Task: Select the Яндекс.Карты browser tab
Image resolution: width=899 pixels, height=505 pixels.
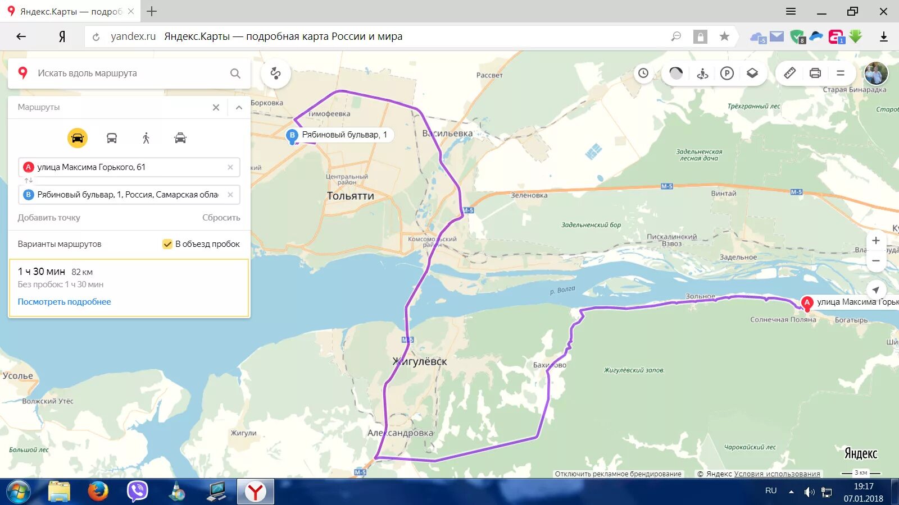Action: tap(71, 11)
